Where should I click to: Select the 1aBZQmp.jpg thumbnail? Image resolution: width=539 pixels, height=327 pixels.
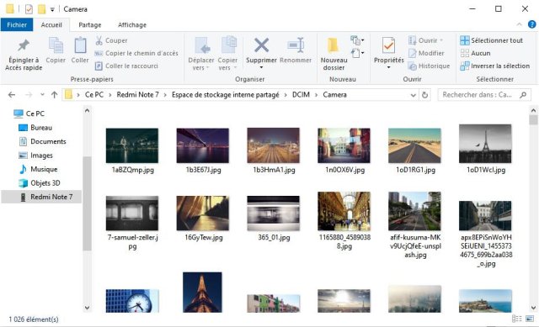(x=132, y=145)
